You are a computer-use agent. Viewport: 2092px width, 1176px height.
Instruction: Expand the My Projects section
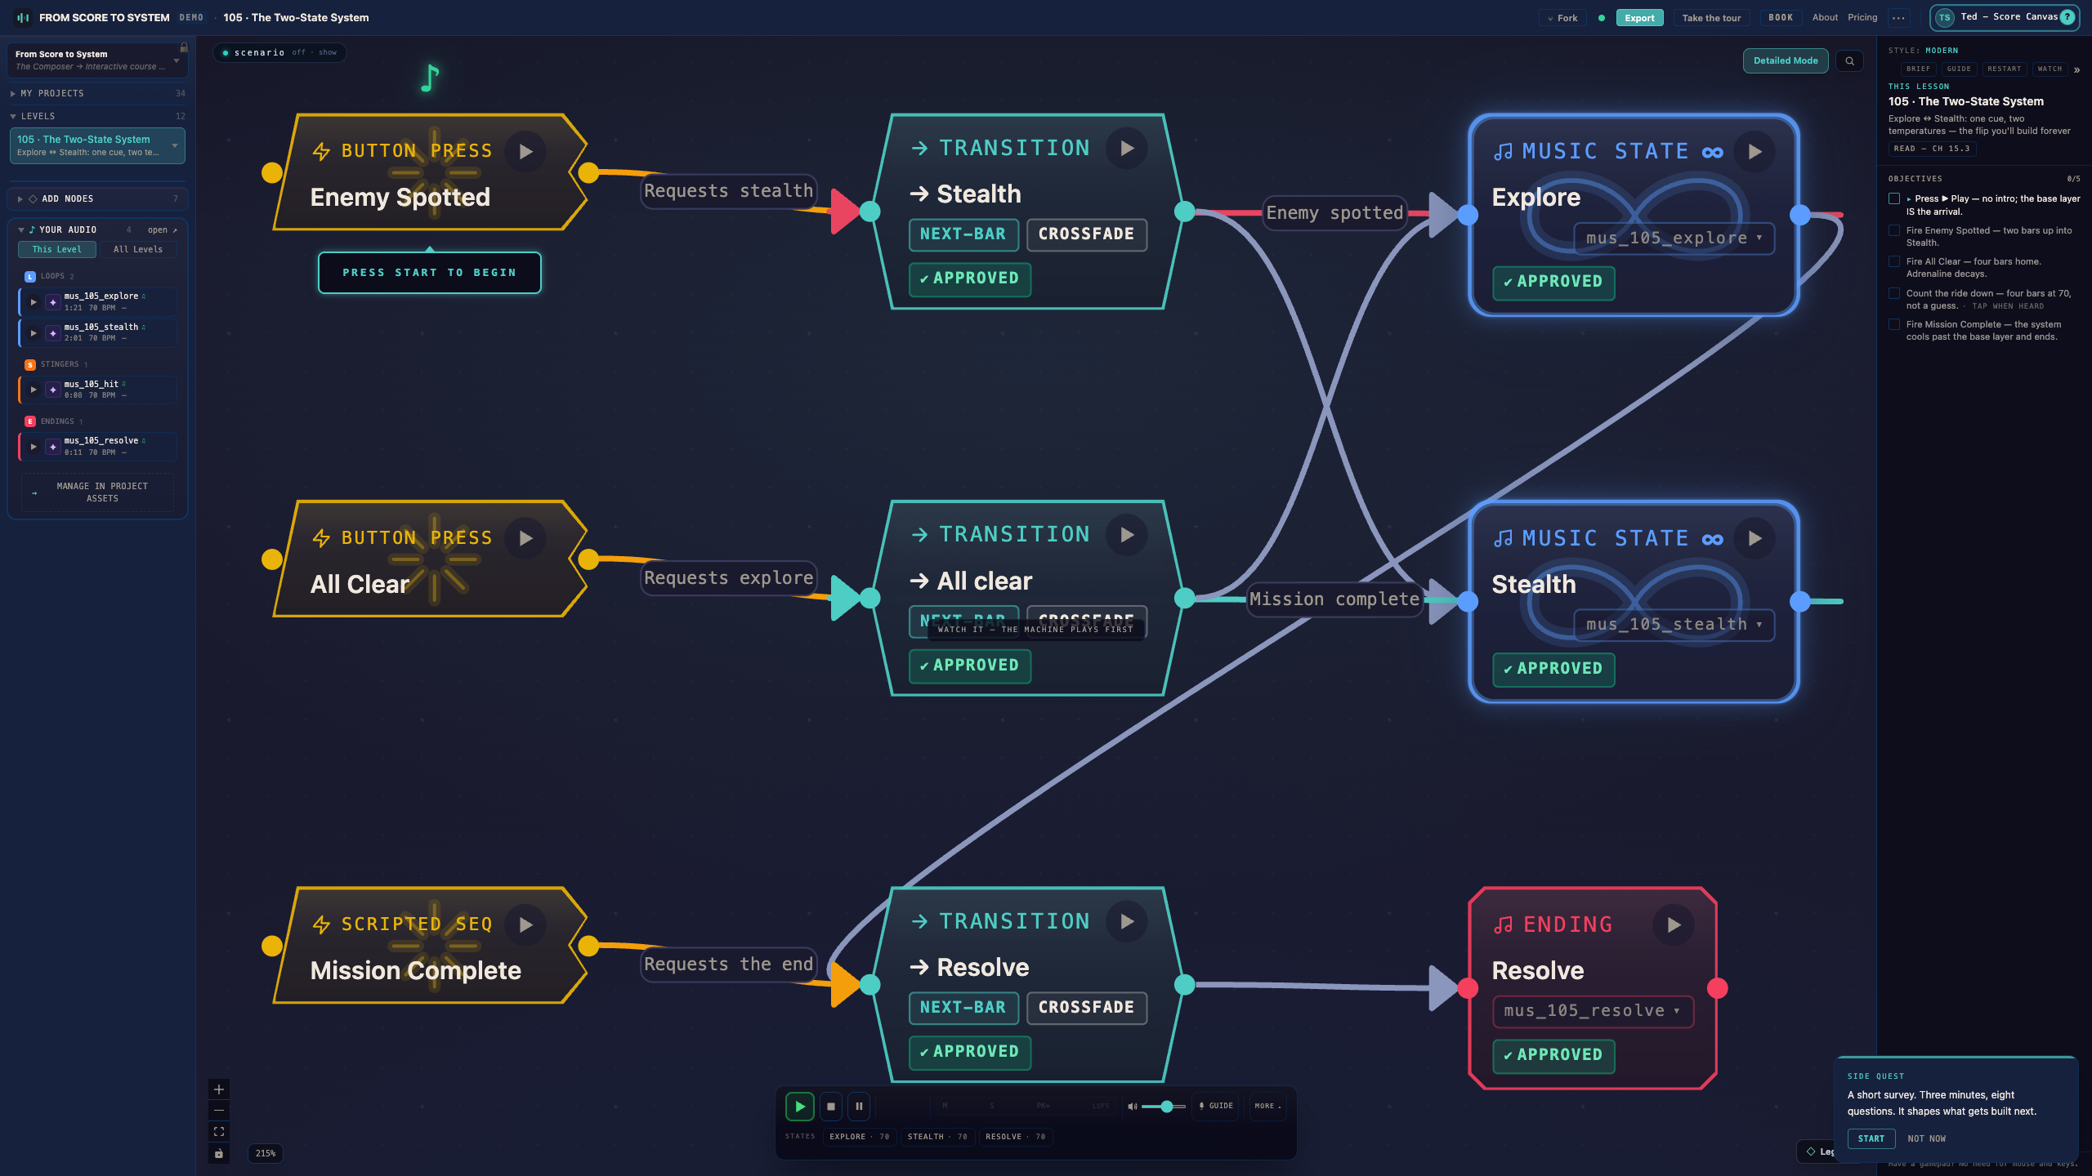(97, 94)
